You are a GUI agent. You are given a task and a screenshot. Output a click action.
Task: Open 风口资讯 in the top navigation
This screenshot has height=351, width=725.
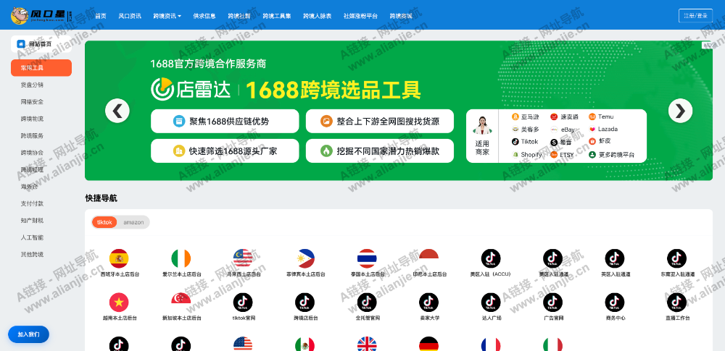(130, 16)
